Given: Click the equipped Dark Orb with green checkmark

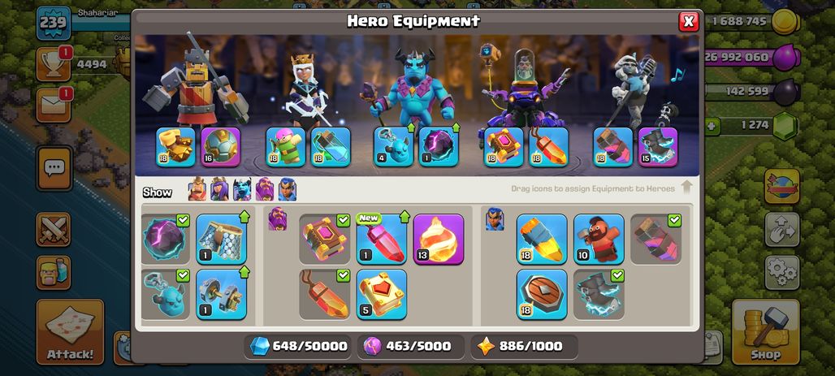Looking at the screenshot, I should [x=165, y=239].
